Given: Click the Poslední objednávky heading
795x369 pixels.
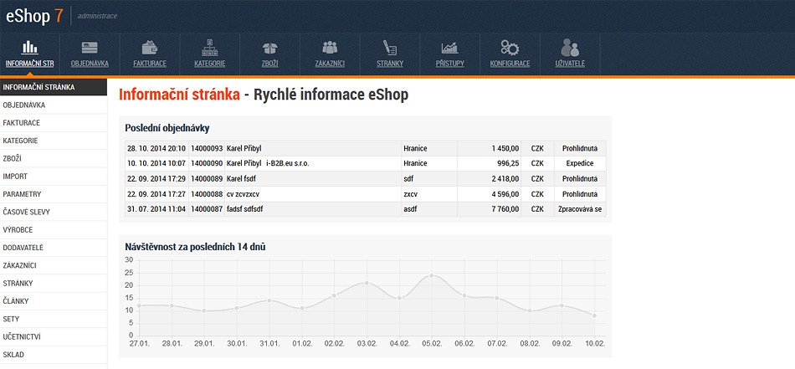Looking at the screenshot, I should click(167, 128).
